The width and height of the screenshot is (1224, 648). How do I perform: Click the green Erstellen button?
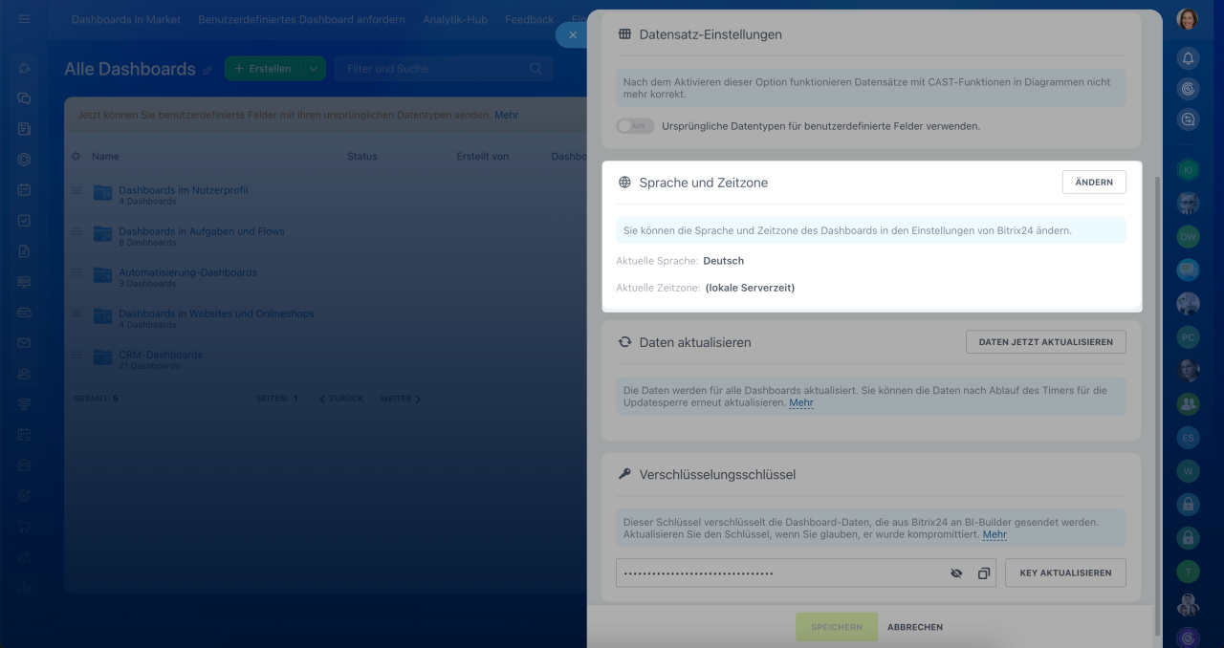point(263,69)
